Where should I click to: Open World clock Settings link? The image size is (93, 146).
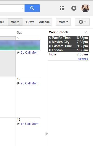click(x=83, y=59)
